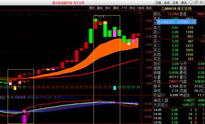Click the 涨幅 -2.02% value

[x=173, y=73]
